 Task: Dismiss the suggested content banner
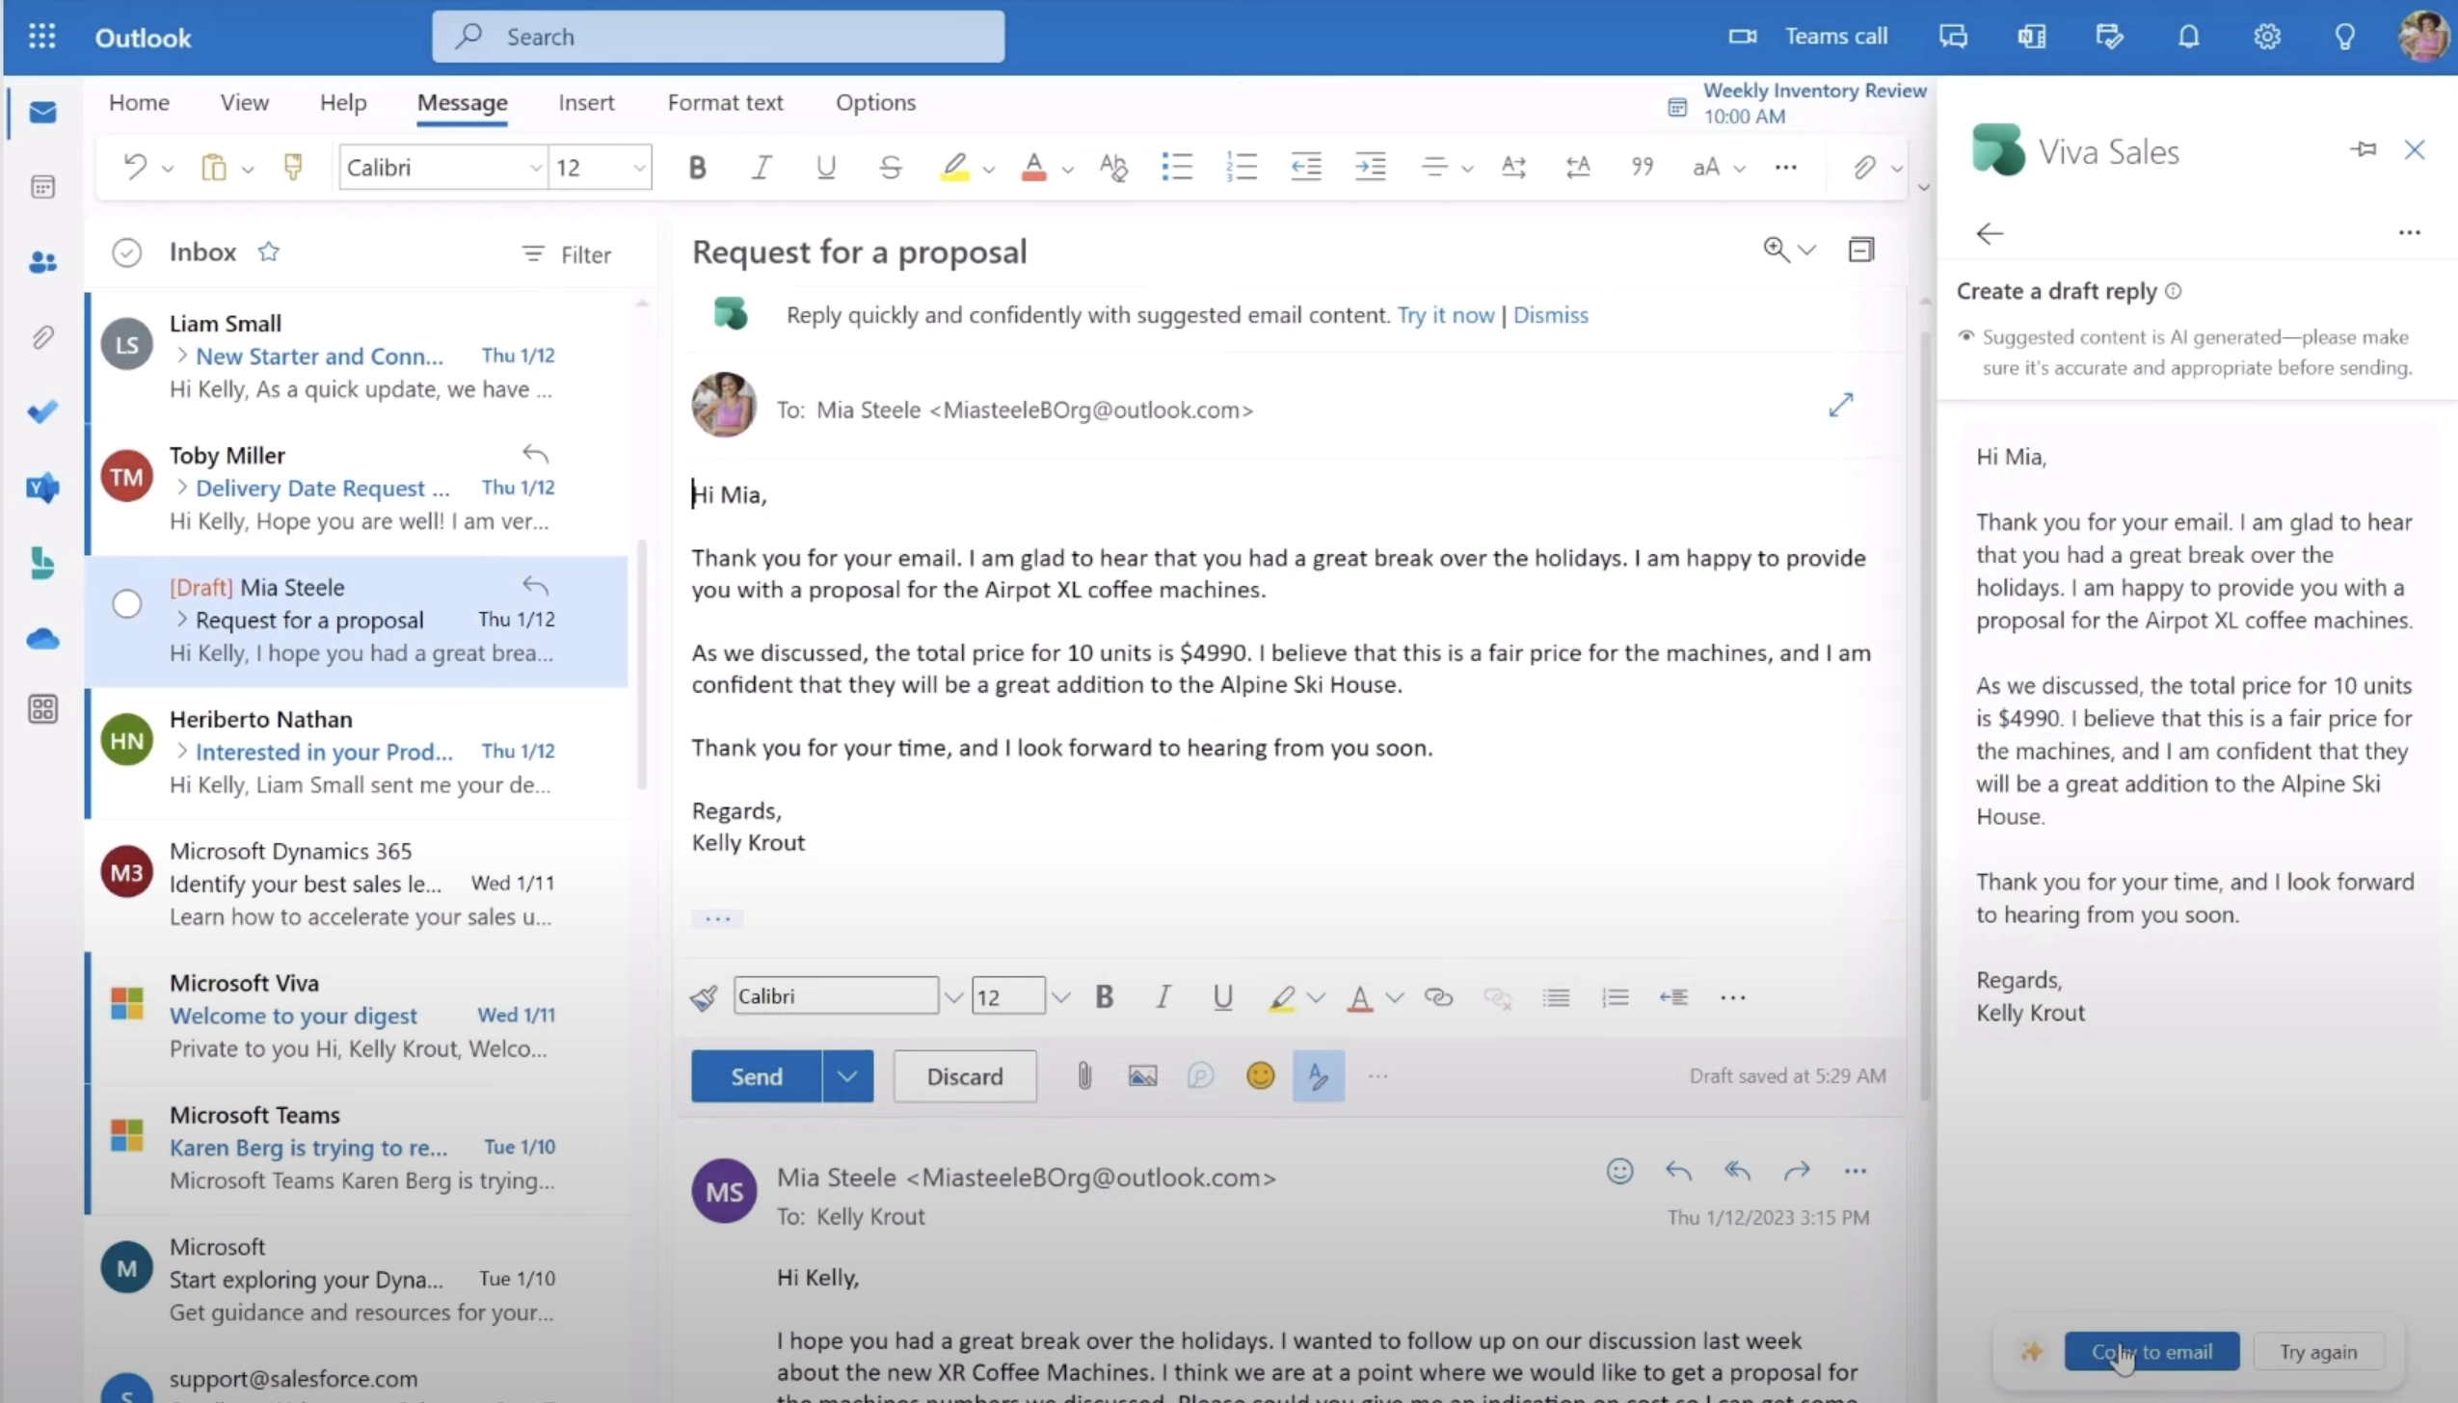1550,315
